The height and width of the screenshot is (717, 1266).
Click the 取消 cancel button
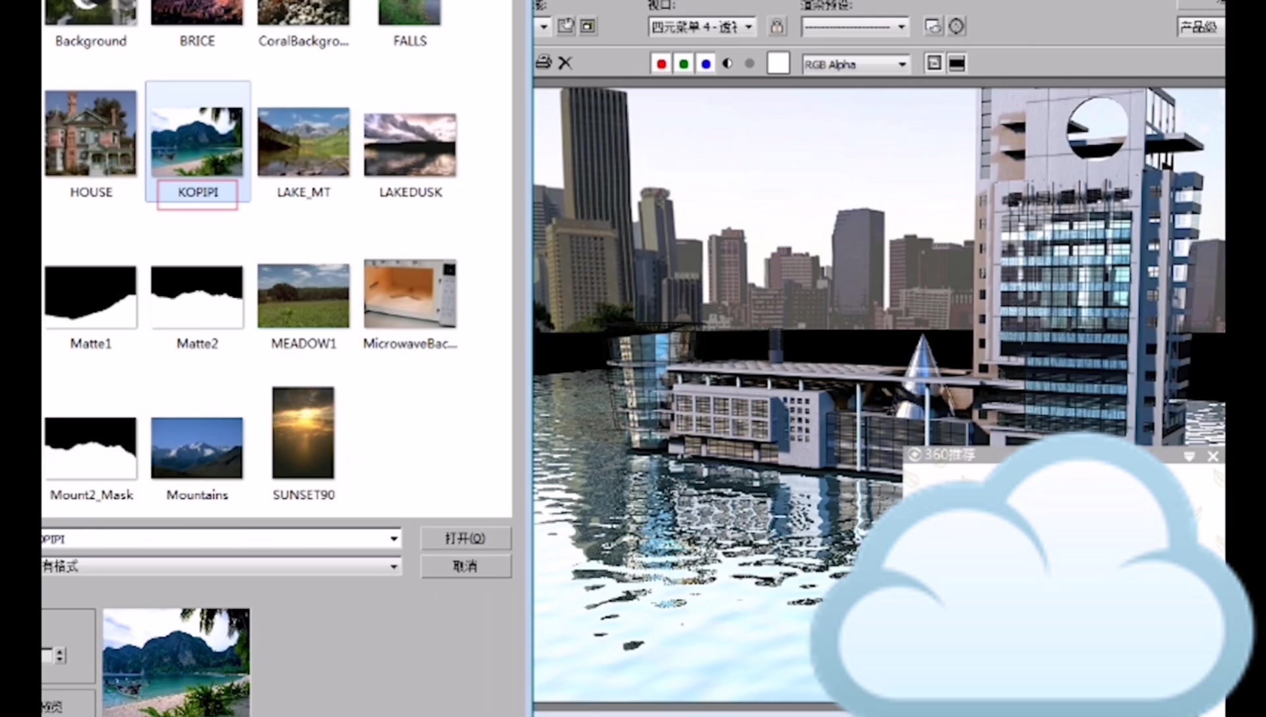click(x=466, y=566)
